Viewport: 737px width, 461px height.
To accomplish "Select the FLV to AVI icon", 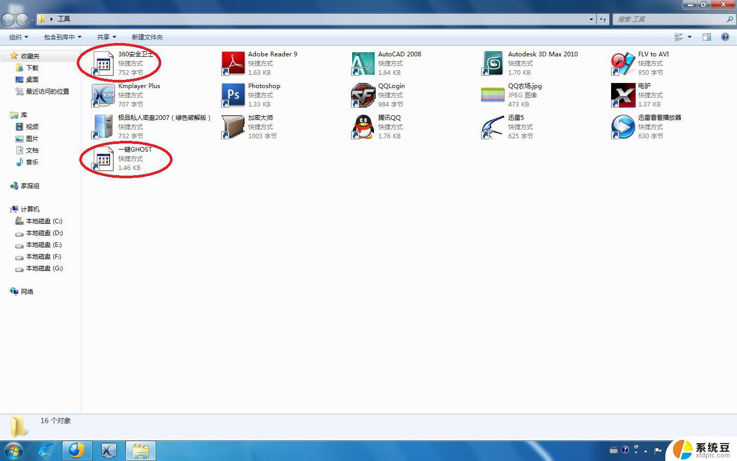I will tap(623, 64).
